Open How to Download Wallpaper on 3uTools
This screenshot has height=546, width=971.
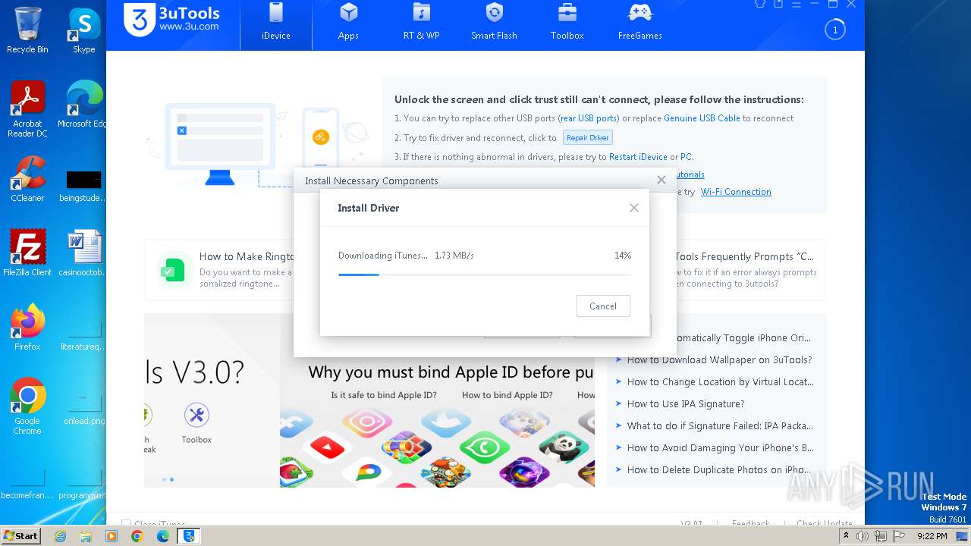coord(719,360)
